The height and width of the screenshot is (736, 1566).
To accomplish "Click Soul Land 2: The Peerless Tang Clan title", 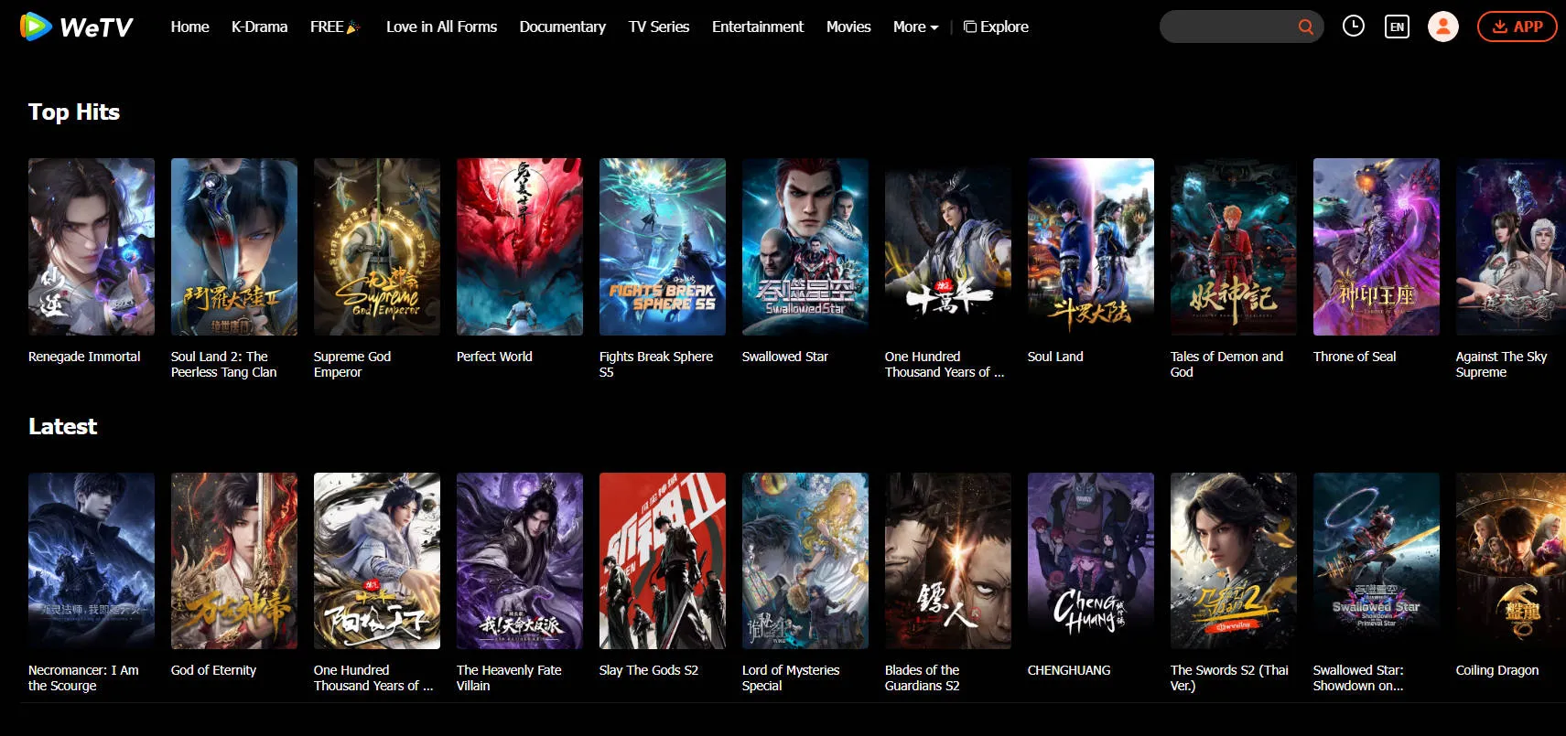I will [224, 364].
